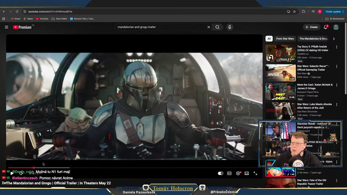Select The Mandalorian & Grogu chip
The width and height of the screenshot is (347, 195).
pos(314,39)
